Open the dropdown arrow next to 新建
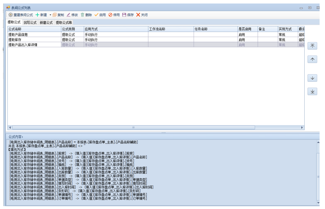 point(50,15)
